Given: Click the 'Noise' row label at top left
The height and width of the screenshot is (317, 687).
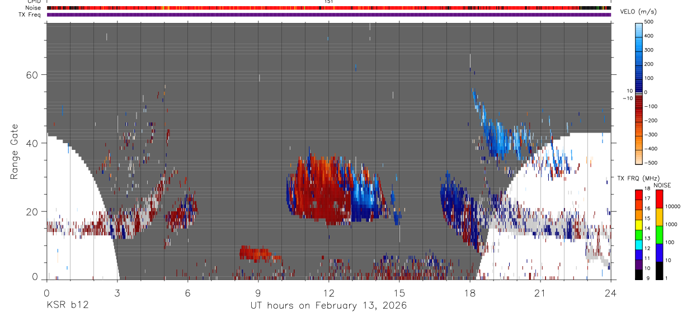Looking at the screenshot, I should [x=34, y=8].
